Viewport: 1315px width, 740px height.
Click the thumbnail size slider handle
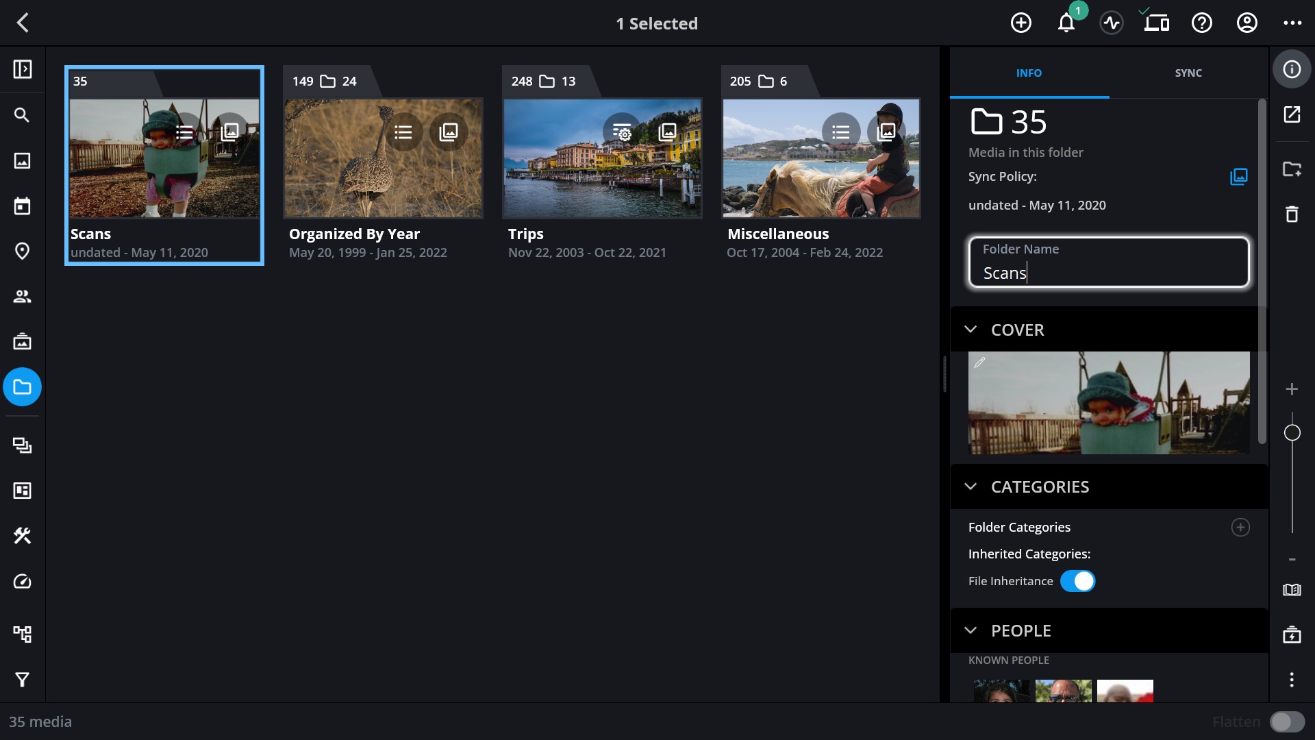pyautogui.click(x=1292, y=433)
